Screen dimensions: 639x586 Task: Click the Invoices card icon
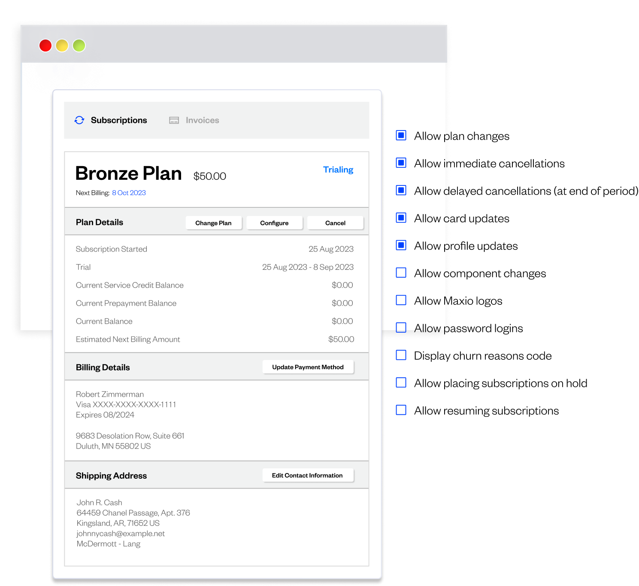[174, 120]
